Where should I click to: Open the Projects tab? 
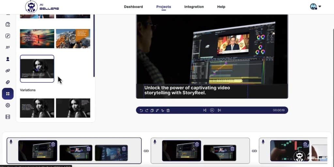(x=164, y=7)
